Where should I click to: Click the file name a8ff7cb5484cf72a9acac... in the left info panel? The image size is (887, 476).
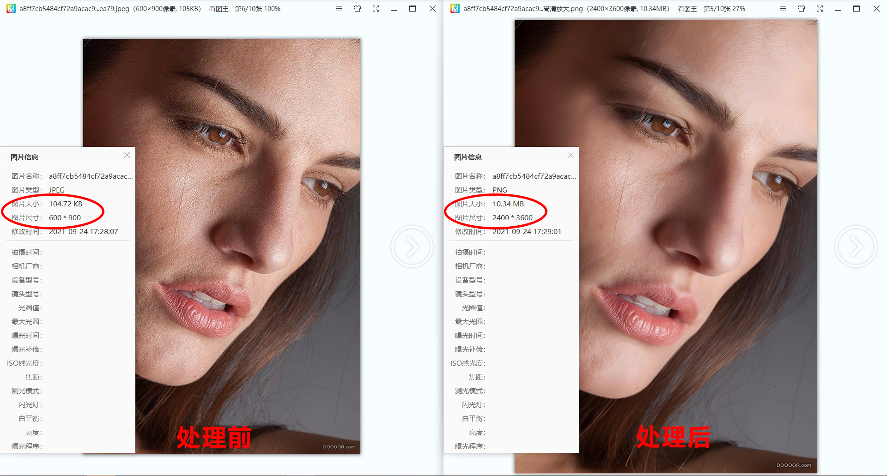click(x=91, y=176)
